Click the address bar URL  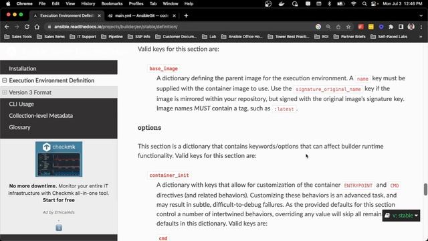[x=116, y=27]
